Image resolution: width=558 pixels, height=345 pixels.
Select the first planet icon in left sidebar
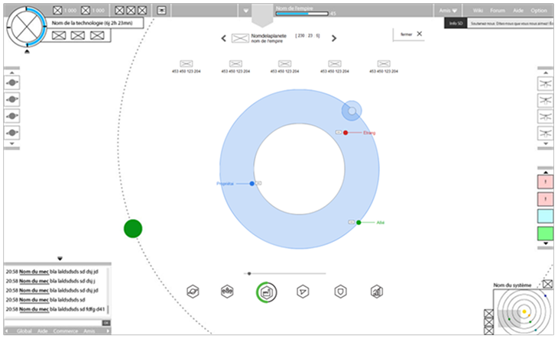[13, 82]
